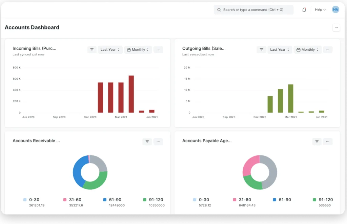
Task: Expand Last Year dropdown on Outgoing Bills
Action: (280, 50)
